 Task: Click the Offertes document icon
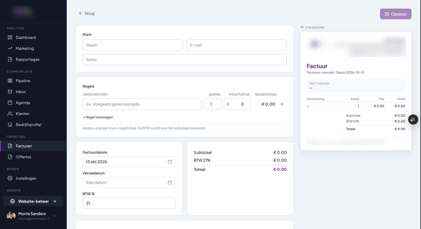click(x=10, y=157)
